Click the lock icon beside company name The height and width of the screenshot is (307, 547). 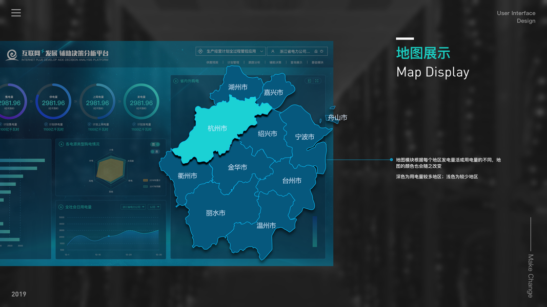click(x=316, y=51)
